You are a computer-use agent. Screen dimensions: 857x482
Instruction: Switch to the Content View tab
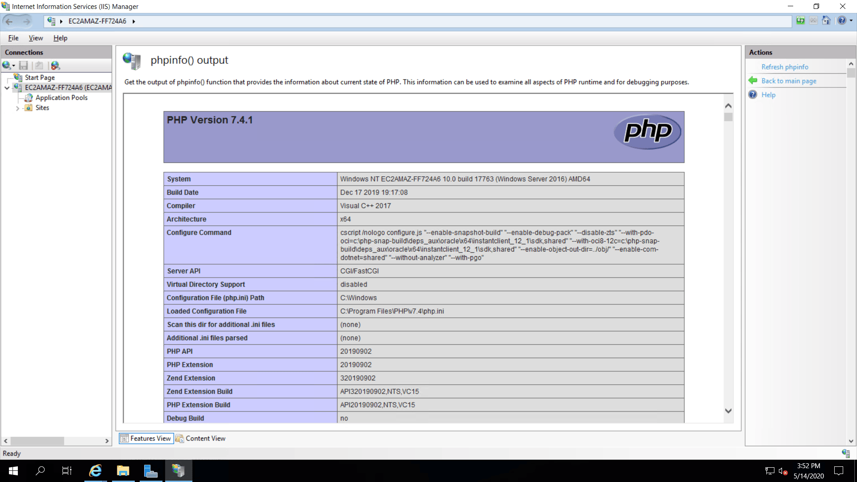[x=200, y=439]
